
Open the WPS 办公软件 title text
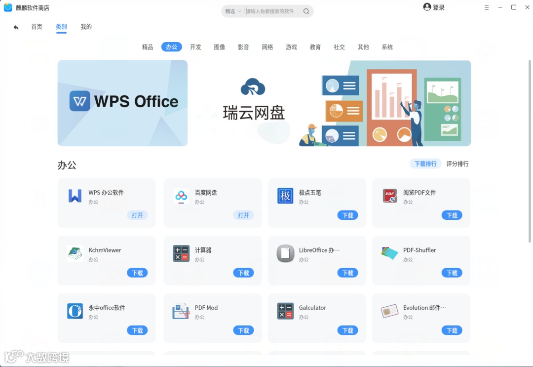point(106,193)
